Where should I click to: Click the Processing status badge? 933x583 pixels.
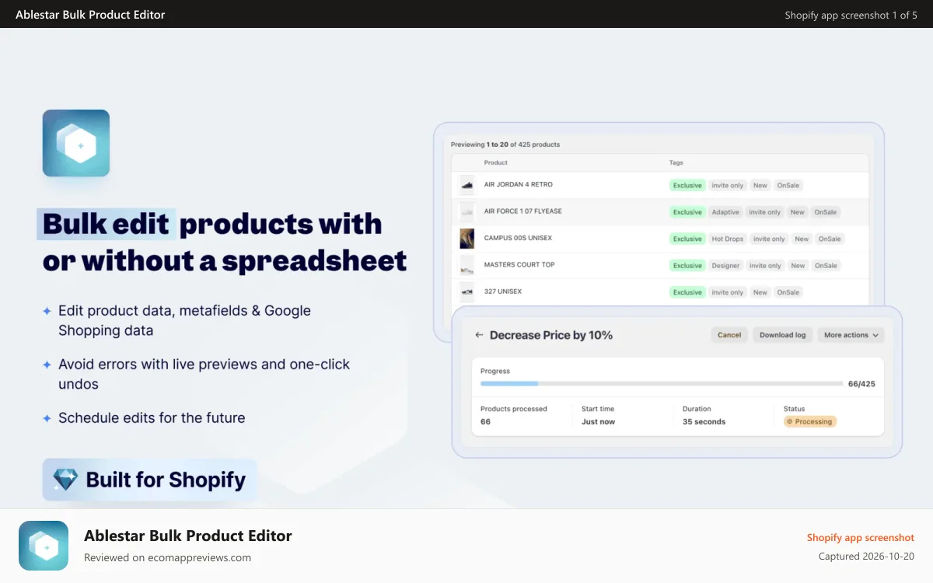pyautogui.click(x=810, y=422)
